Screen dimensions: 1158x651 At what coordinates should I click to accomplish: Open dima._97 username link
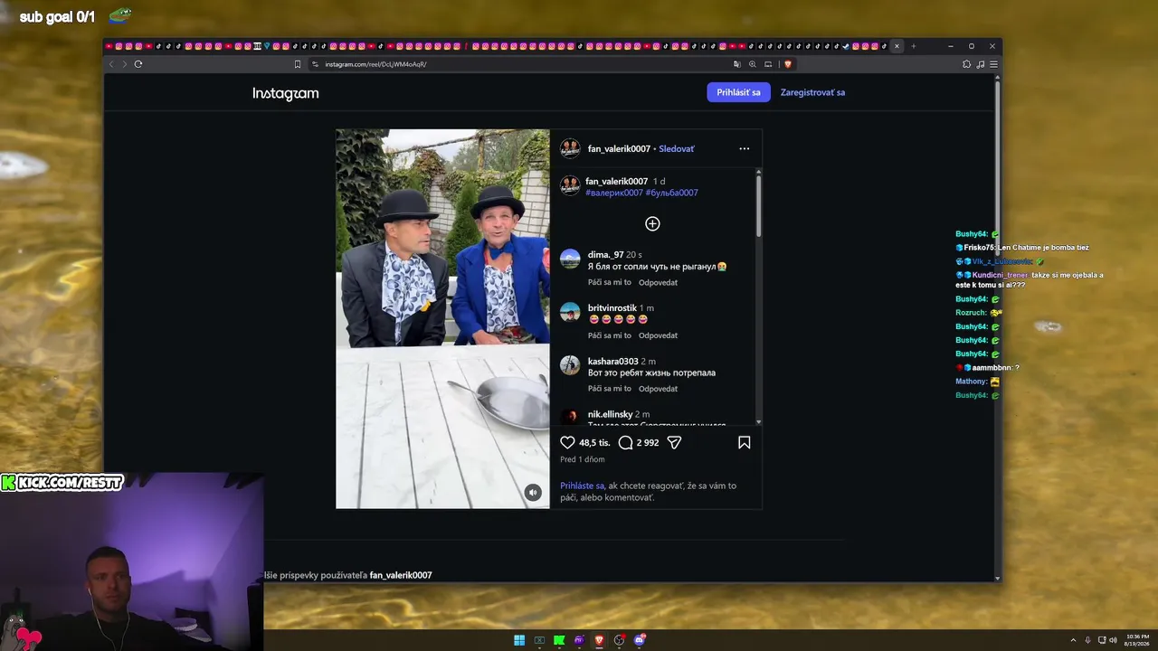[605, 255]
